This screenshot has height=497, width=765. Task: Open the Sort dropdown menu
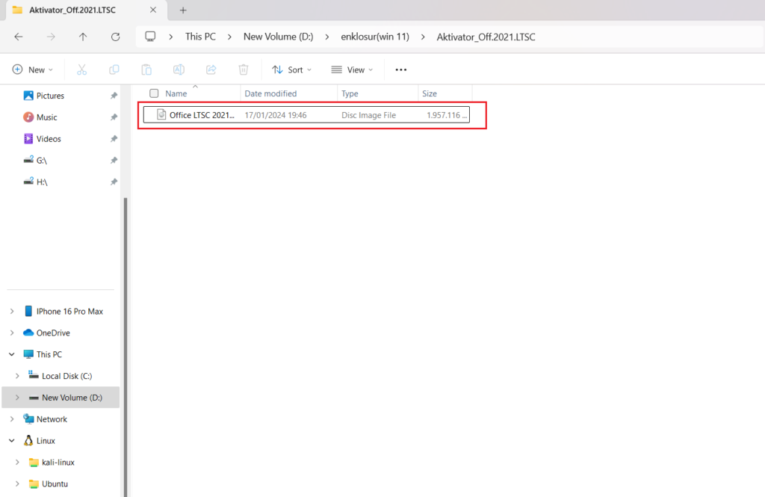292,70
